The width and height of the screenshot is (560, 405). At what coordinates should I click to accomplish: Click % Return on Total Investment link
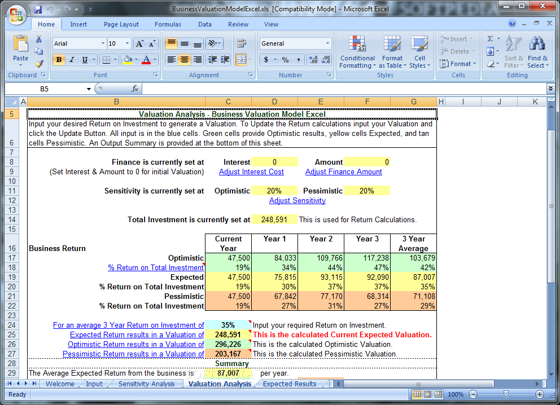(x=156, y=267)
